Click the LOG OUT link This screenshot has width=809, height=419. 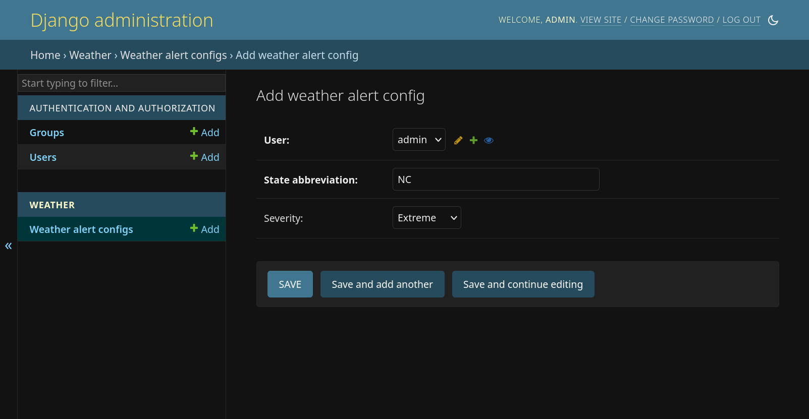click(x=741, y=20)
